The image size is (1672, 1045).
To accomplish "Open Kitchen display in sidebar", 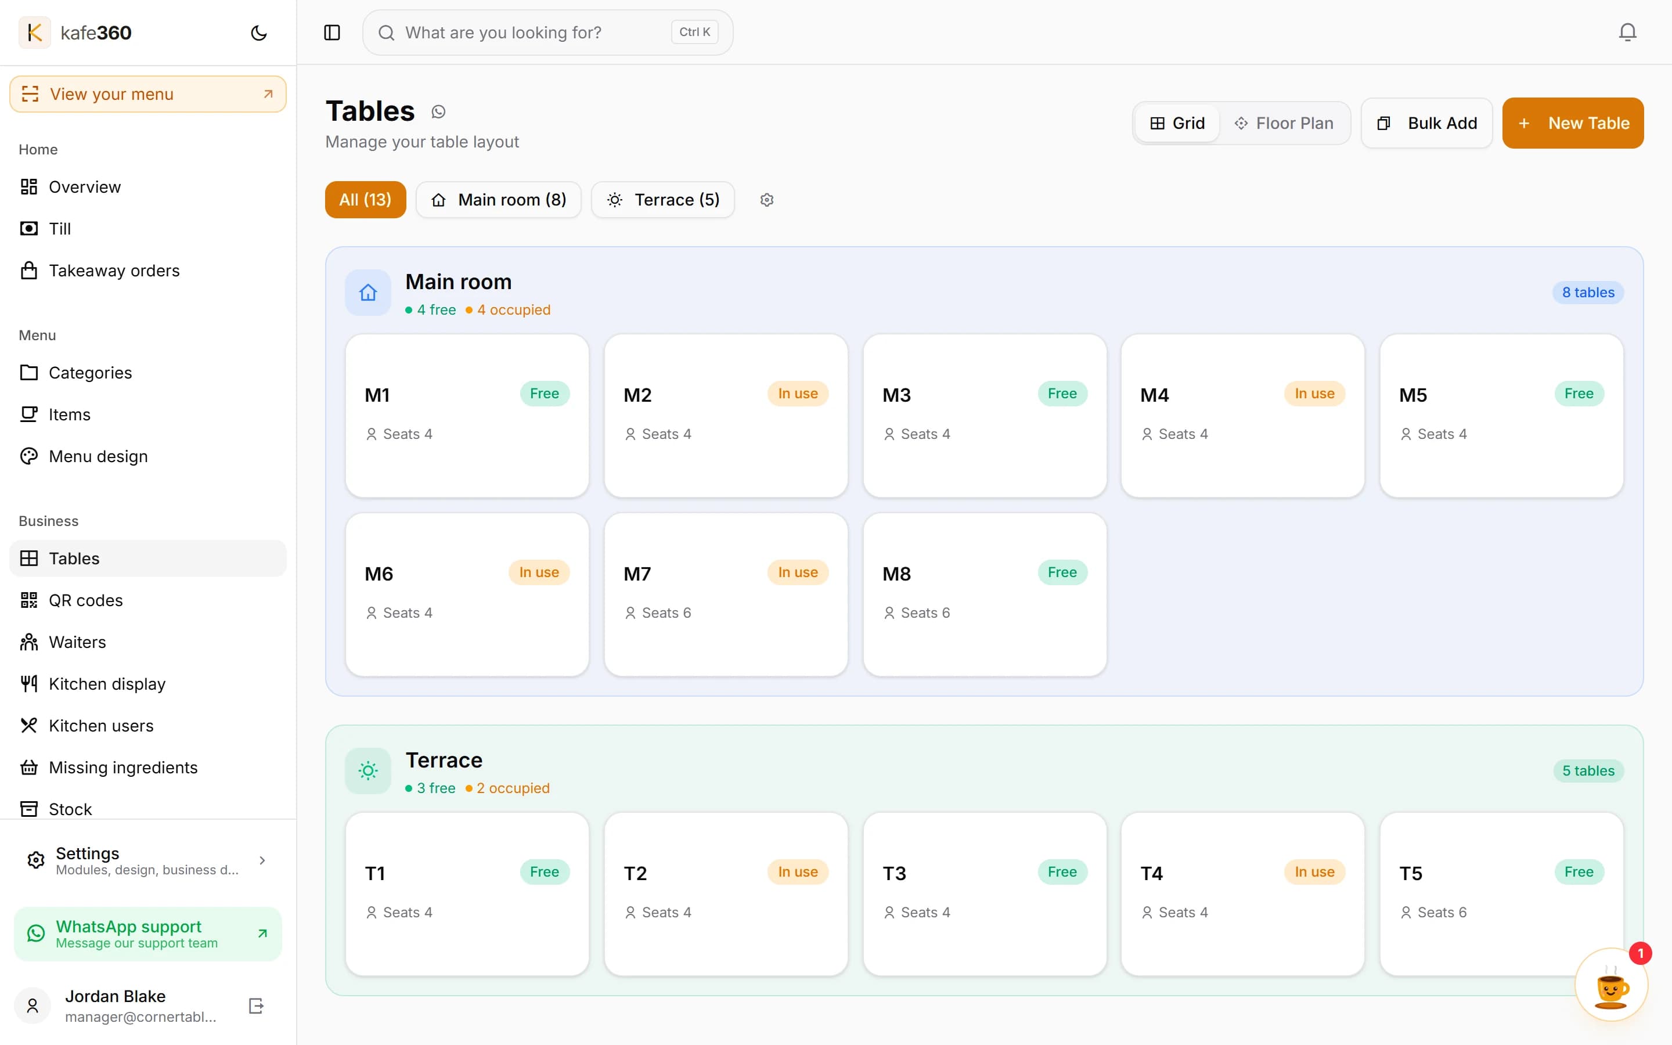I will coord(148,683).
